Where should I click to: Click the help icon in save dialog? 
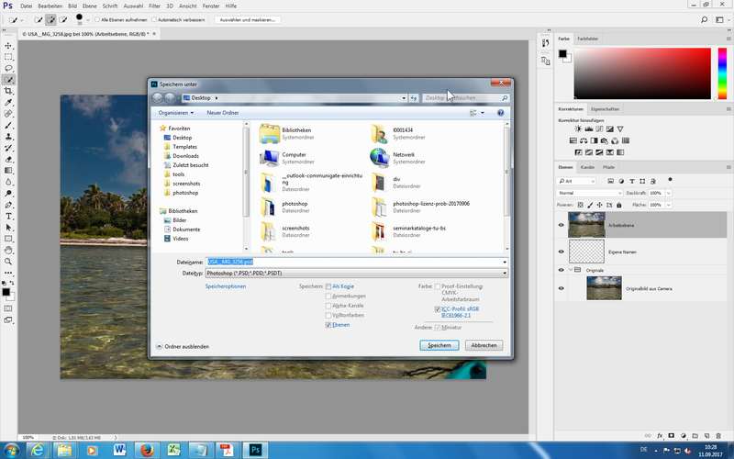[501, 113]
